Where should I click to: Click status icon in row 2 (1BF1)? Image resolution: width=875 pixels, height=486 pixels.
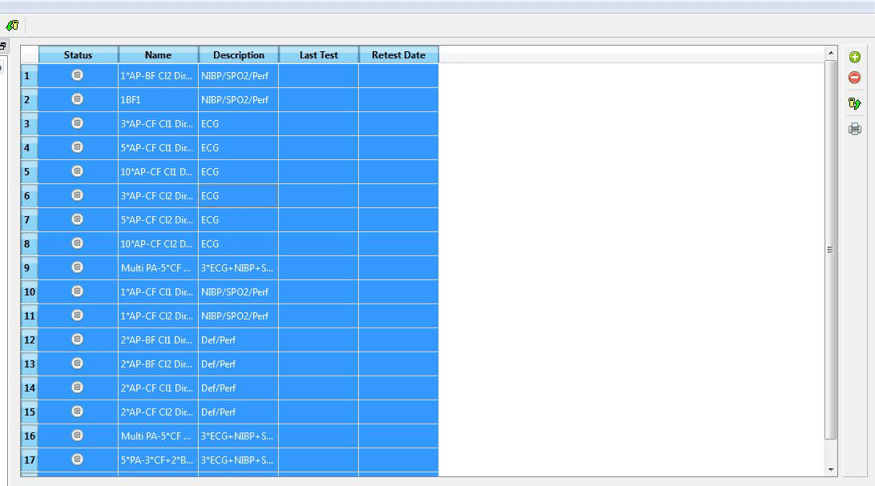click(78, 99)
